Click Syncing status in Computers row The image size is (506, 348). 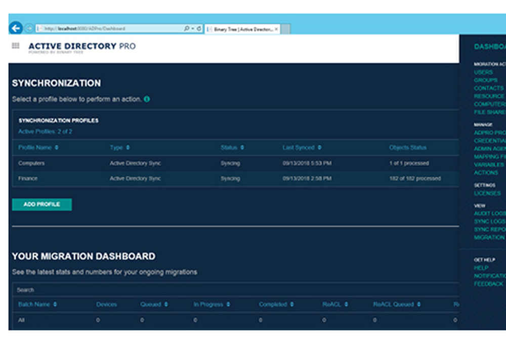230,163
